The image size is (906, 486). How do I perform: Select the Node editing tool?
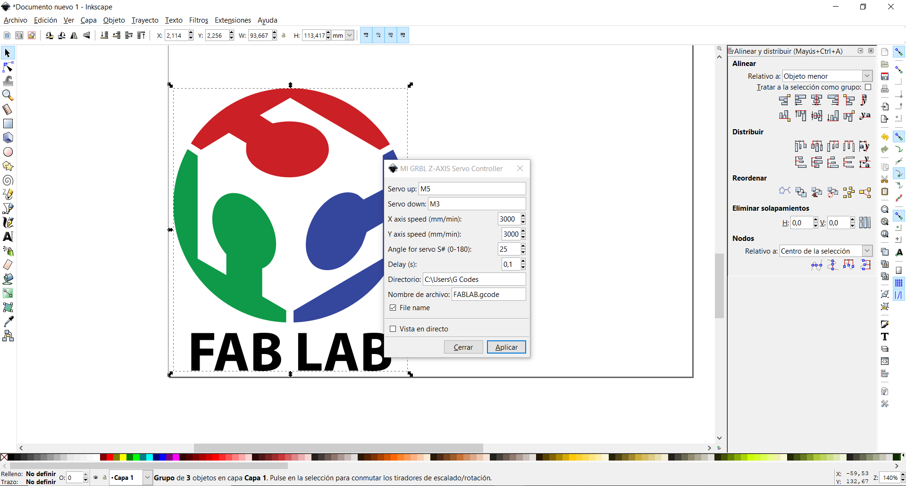8,67
